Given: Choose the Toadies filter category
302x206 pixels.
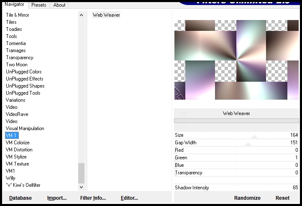Looking at the screenshot, I should pyautogui.click(x=14, y=29).
